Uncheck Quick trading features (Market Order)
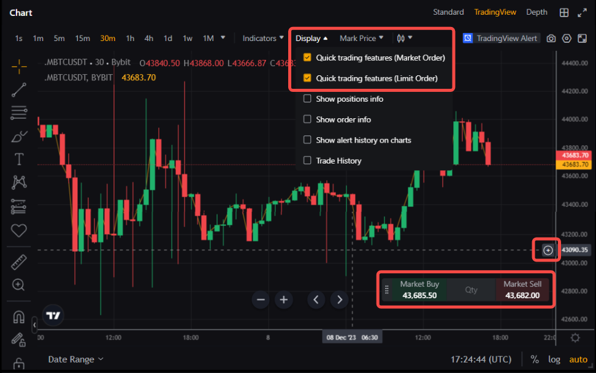Screen dimensions: 596x373 coord(308,58)
